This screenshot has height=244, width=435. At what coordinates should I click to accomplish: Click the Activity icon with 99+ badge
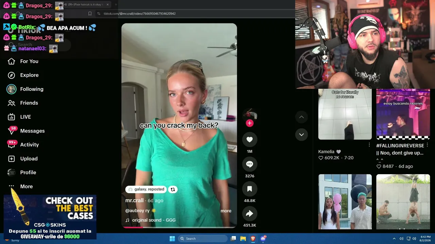[x=12, y=145]
